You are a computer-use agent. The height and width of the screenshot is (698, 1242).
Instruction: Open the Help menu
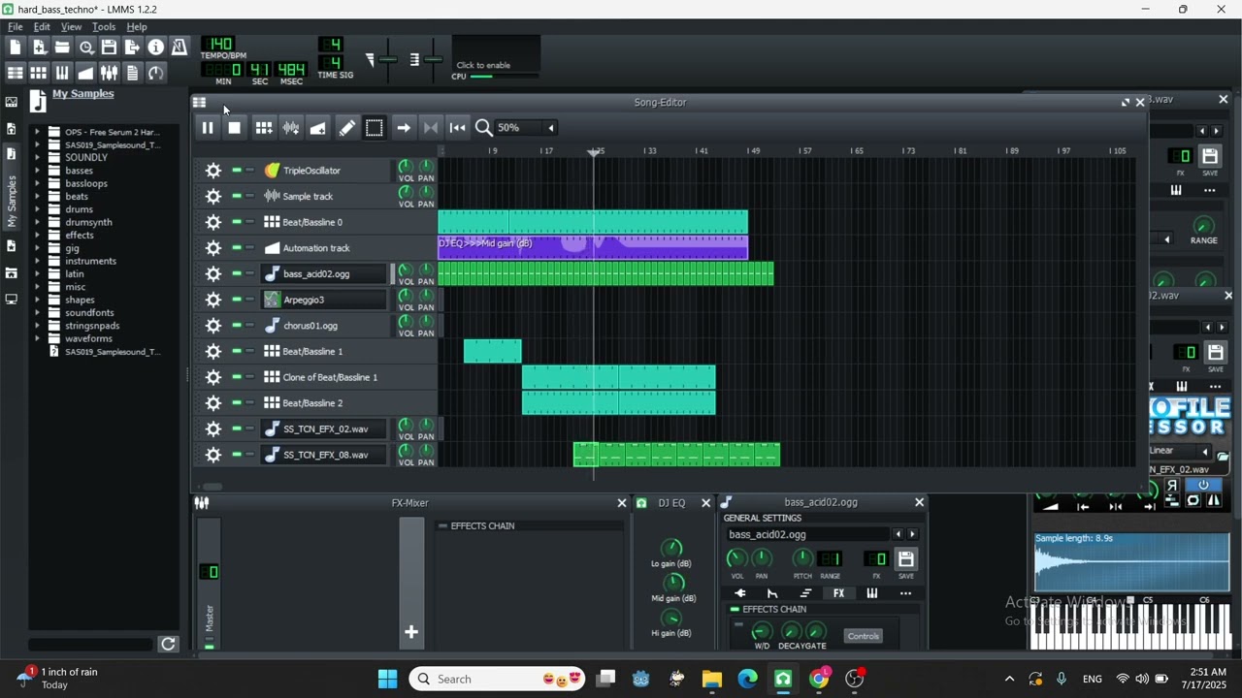[x=137, y=27]
